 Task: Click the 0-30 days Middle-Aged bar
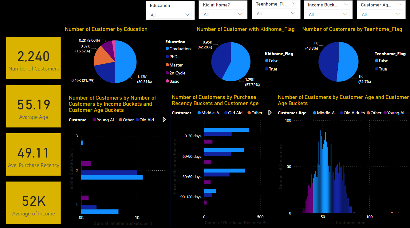227,130
